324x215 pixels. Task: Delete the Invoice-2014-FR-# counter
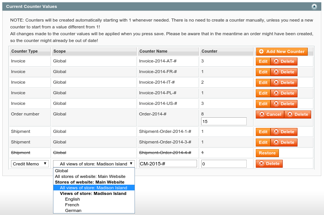[x=284, y=72]
